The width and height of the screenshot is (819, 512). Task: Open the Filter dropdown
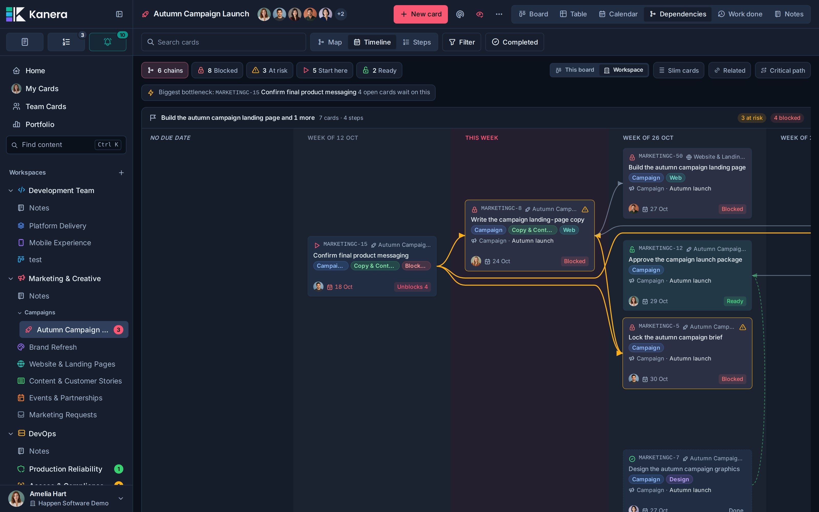[462, 42]
